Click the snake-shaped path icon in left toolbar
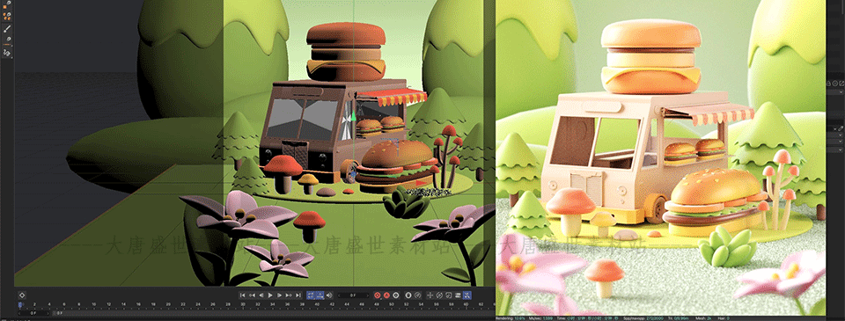The width and height of the screenshot is (845, 321). (7, 53)
